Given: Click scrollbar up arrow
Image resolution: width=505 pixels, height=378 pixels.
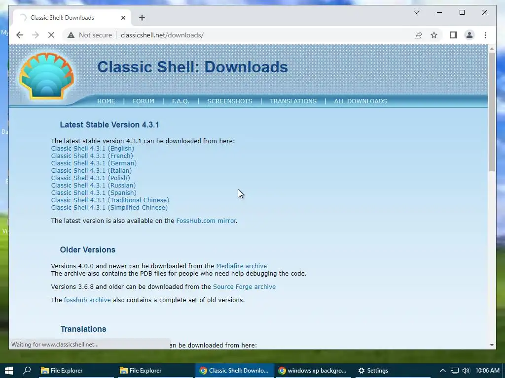Looking at the screenshot, I should point(492,49).
